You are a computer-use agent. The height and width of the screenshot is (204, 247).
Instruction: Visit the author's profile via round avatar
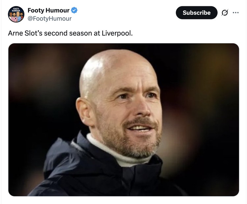16,14
